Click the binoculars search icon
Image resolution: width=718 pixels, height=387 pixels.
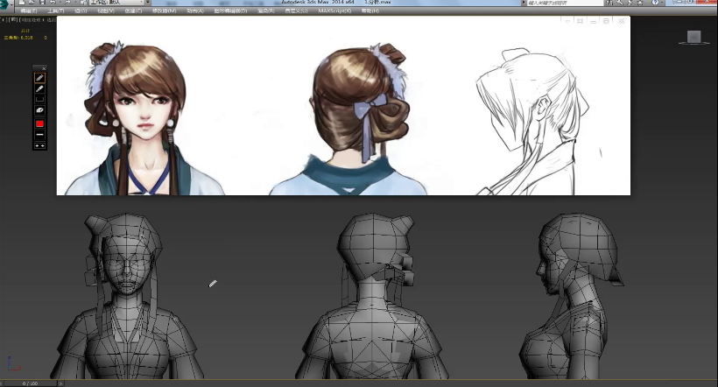click(609, 4)
